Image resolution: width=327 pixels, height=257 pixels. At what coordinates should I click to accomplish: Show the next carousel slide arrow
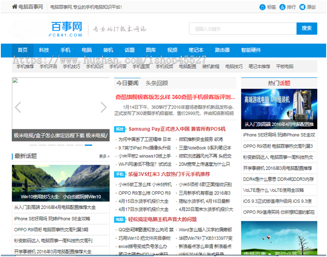[x=104, y=107]
